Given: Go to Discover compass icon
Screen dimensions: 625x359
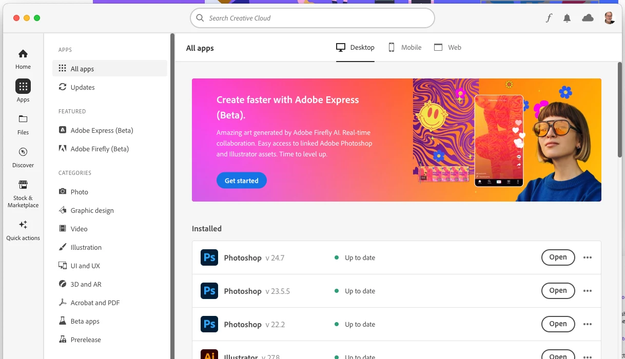Looking at the screenshot, I should tap(23, 152).
